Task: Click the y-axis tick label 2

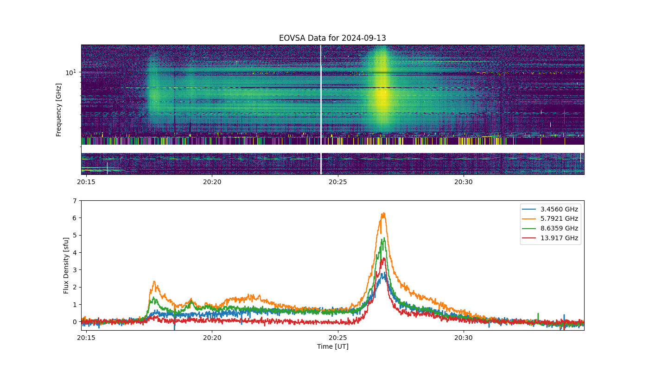Action: click(75, 287)
